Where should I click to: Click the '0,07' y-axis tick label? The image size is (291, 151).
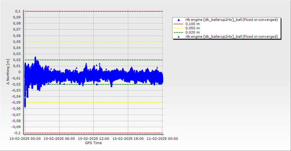pyautogui.click(x=17, y=30)
